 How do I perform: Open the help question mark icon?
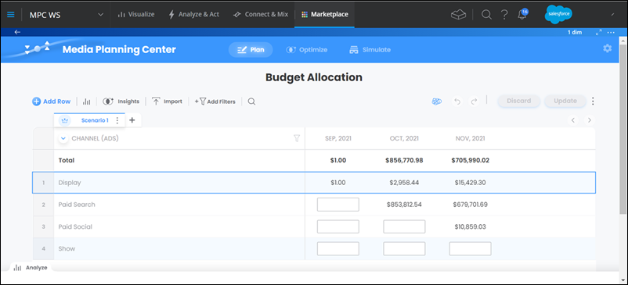tap(504, 15)
